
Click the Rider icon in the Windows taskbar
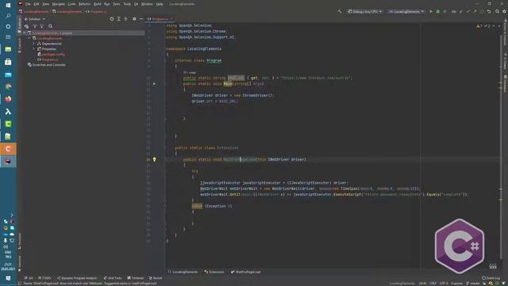pos(8,161)
